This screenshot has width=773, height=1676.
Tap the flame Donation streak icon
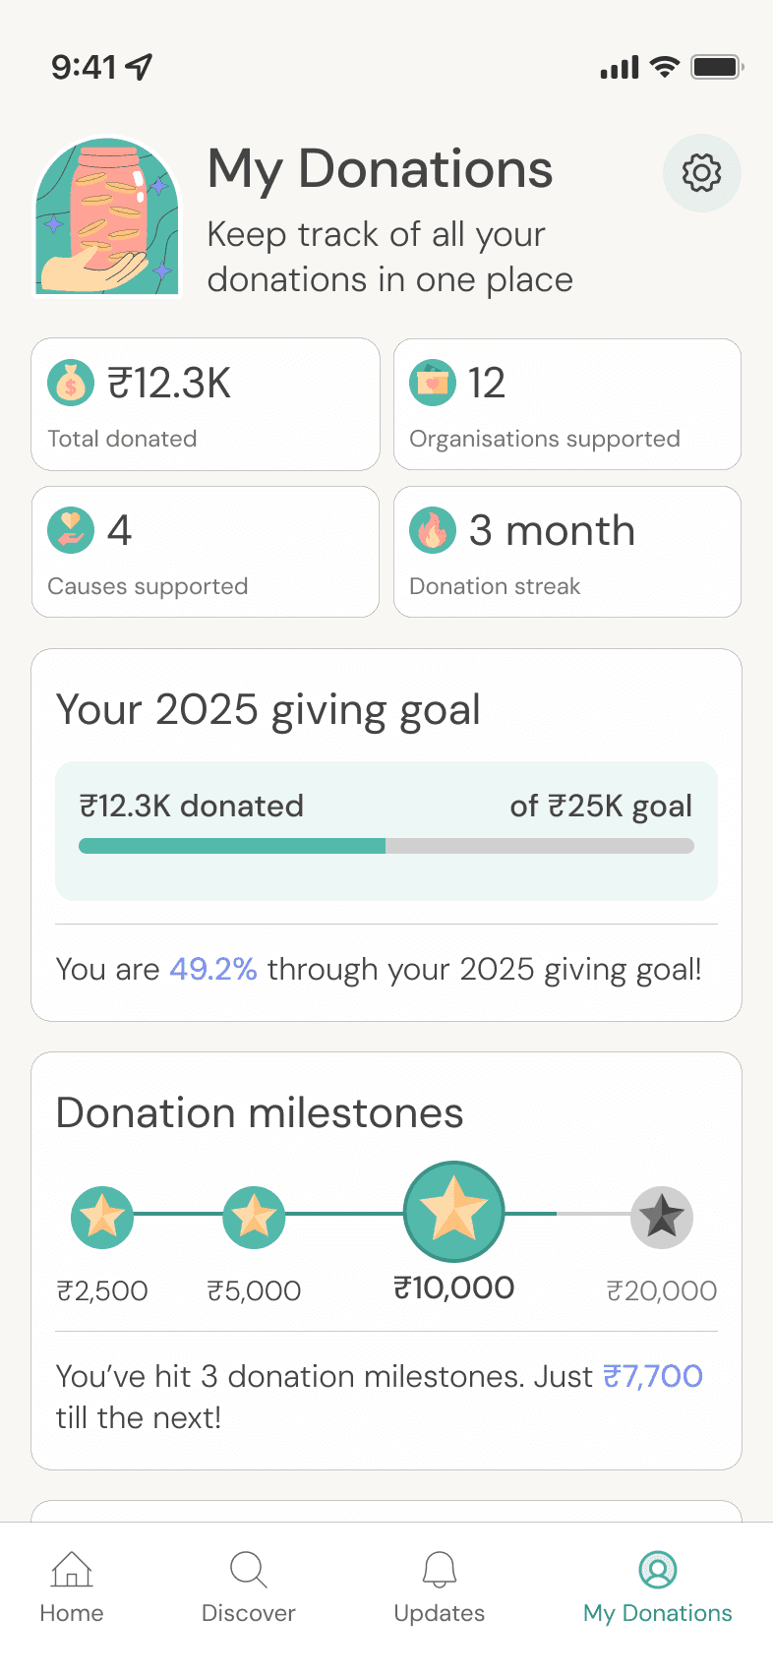pyautogui.click(x=433, y=531)
